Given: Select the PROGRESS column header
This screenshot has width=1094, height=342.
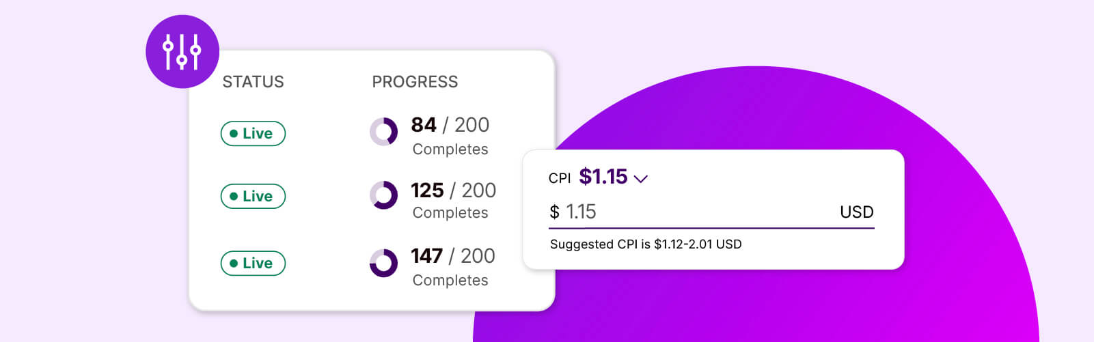Looking at the screenshot, I should (x=415, y=82).
